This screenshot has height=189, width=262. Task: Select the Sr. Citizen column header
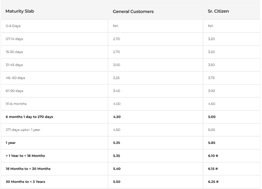[218, 11]
